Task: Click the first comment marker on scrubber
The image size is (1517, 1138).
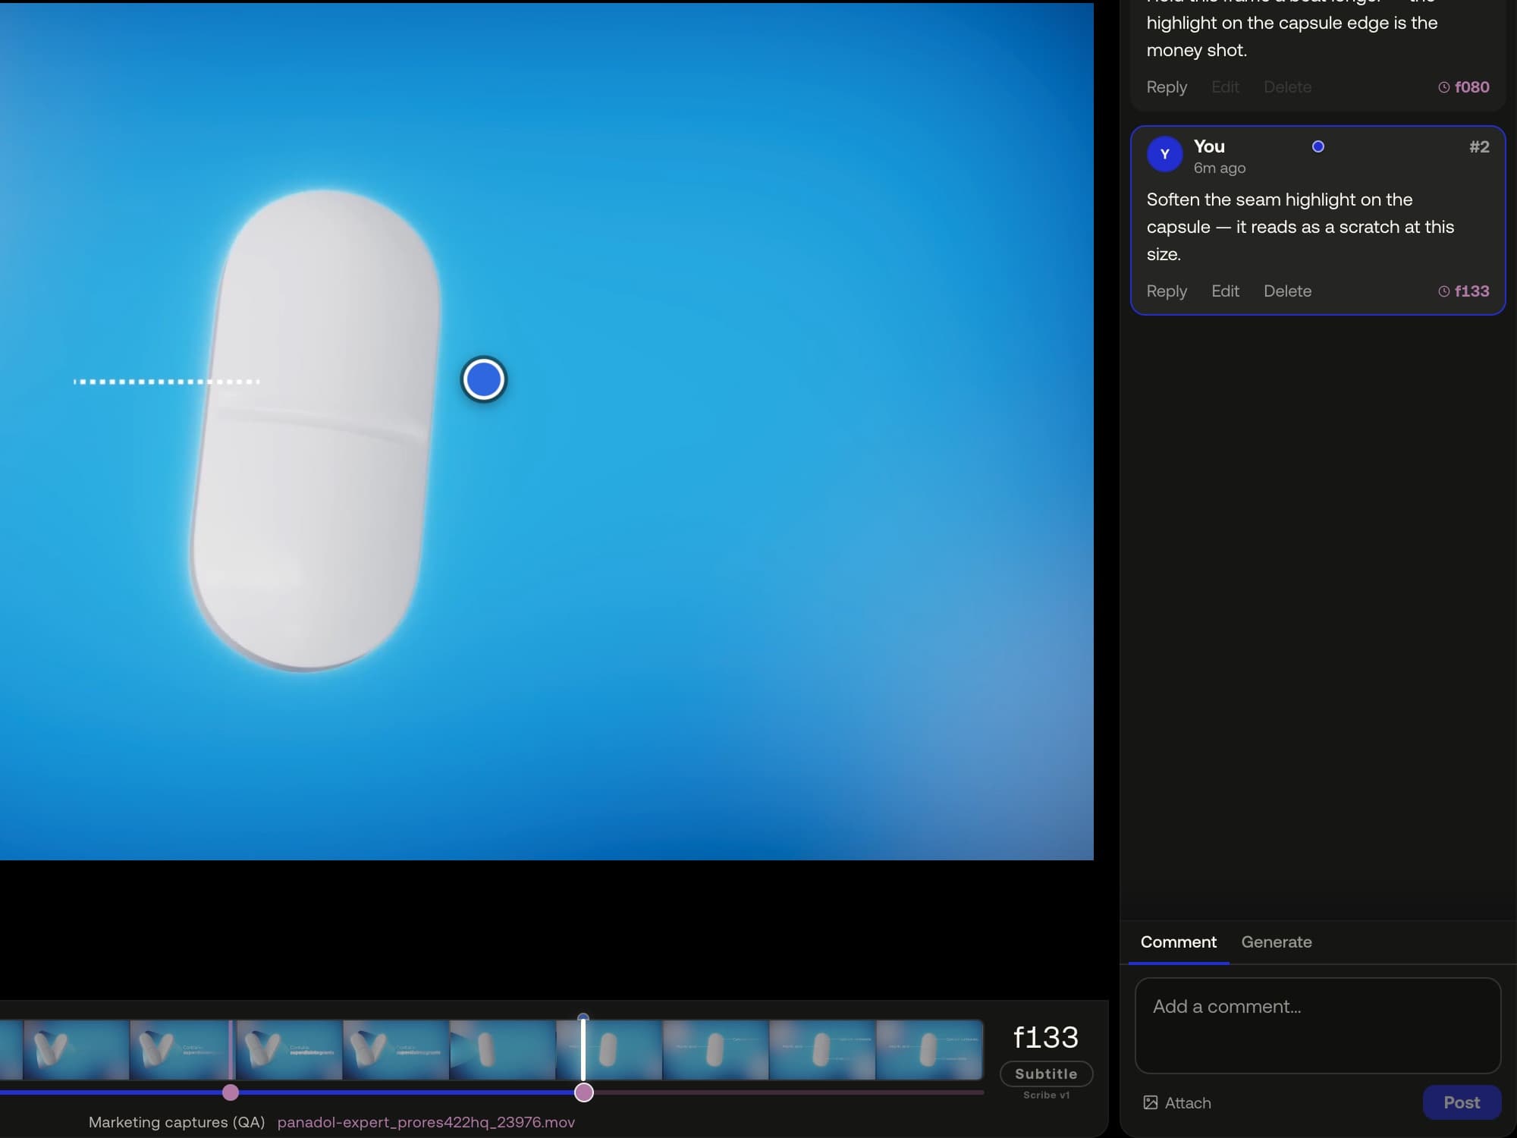Action: pyautogui.click(x=231, y=1092)
